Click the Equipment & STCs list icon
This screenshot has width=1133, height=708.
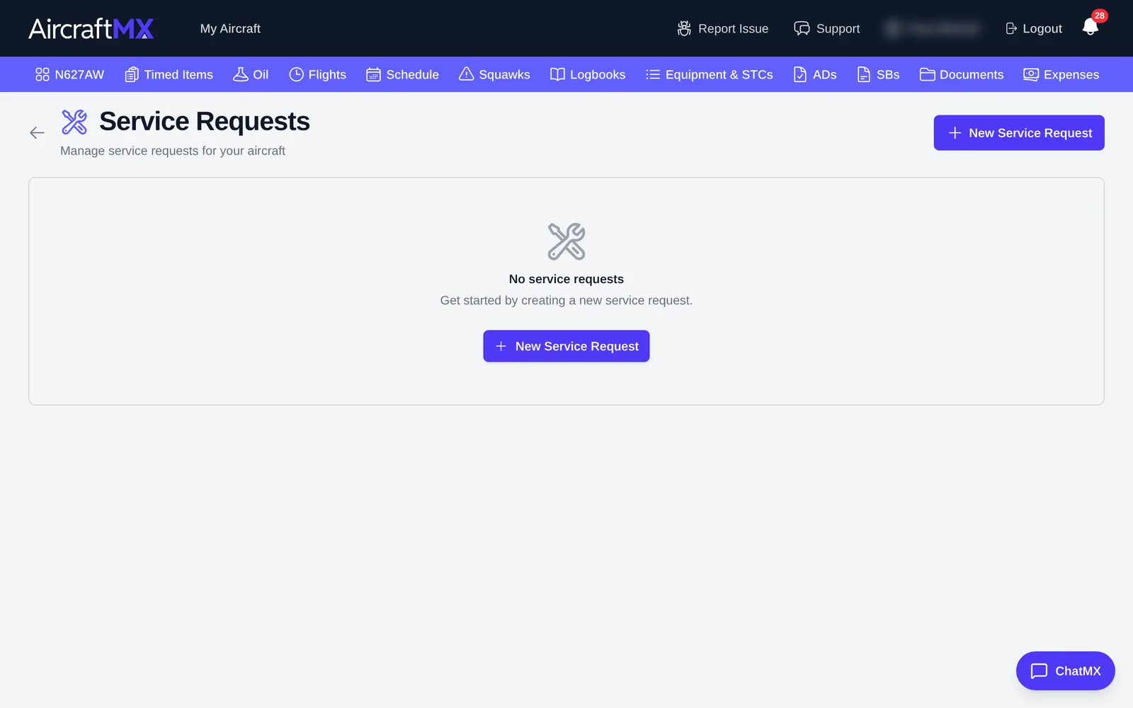653,74
